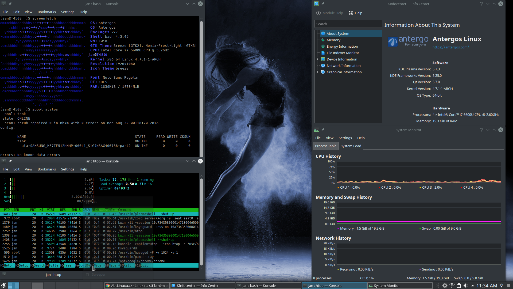Switch to virtual desktop pager first tile
Screen dimensions: 513x289
[13, 286]
